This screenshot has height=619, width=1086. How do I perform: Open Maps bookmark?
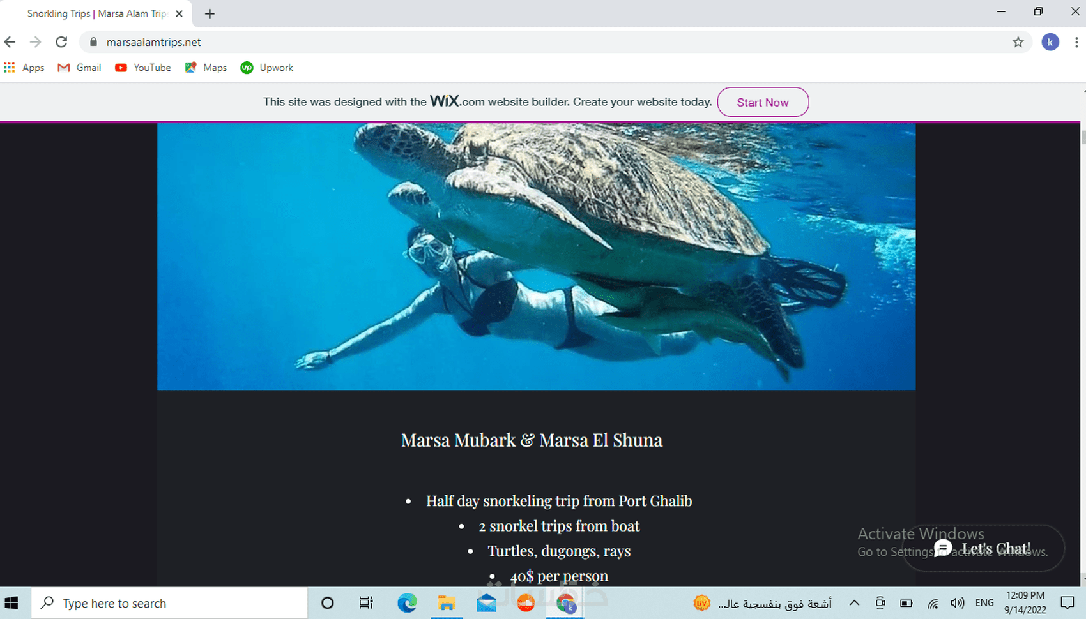point(205,68)
